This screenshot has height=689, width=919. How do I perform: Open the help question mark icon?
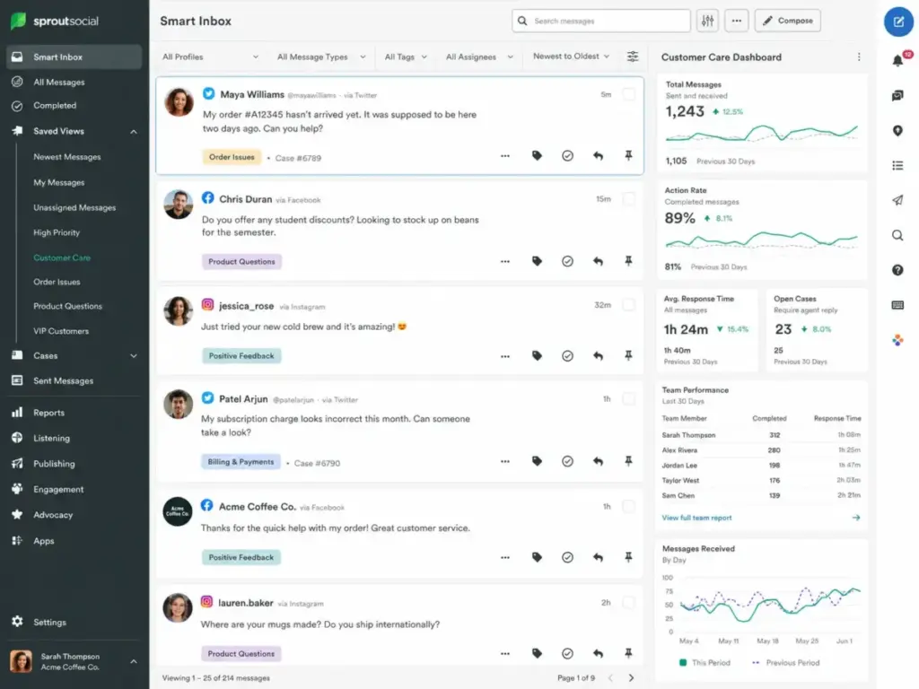tap(897, 270)
